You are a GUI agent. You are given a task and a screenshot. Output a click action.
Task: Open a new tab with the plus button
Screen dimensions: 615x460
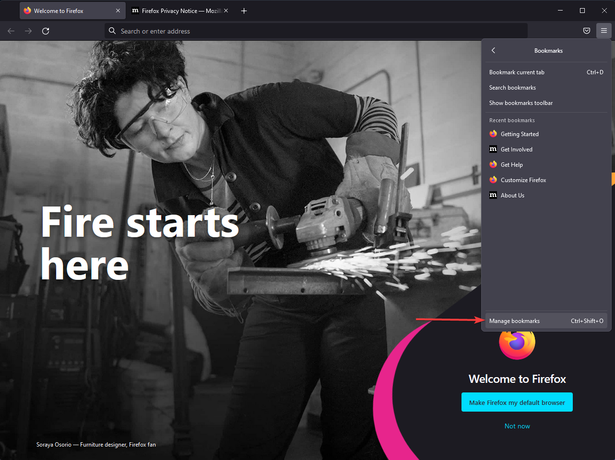(244, 11)
